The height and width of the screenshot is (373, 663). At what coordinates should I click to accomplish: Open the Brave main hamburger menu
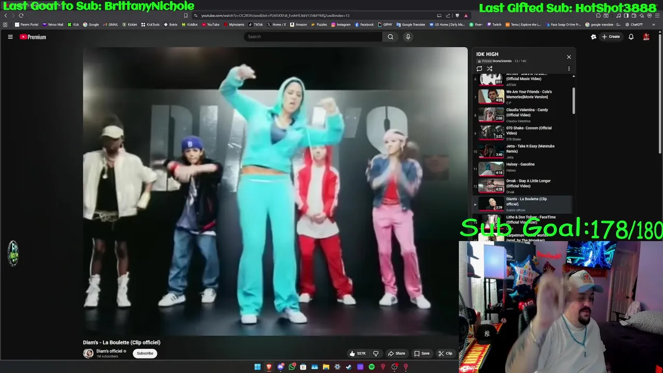coord(657,16)
